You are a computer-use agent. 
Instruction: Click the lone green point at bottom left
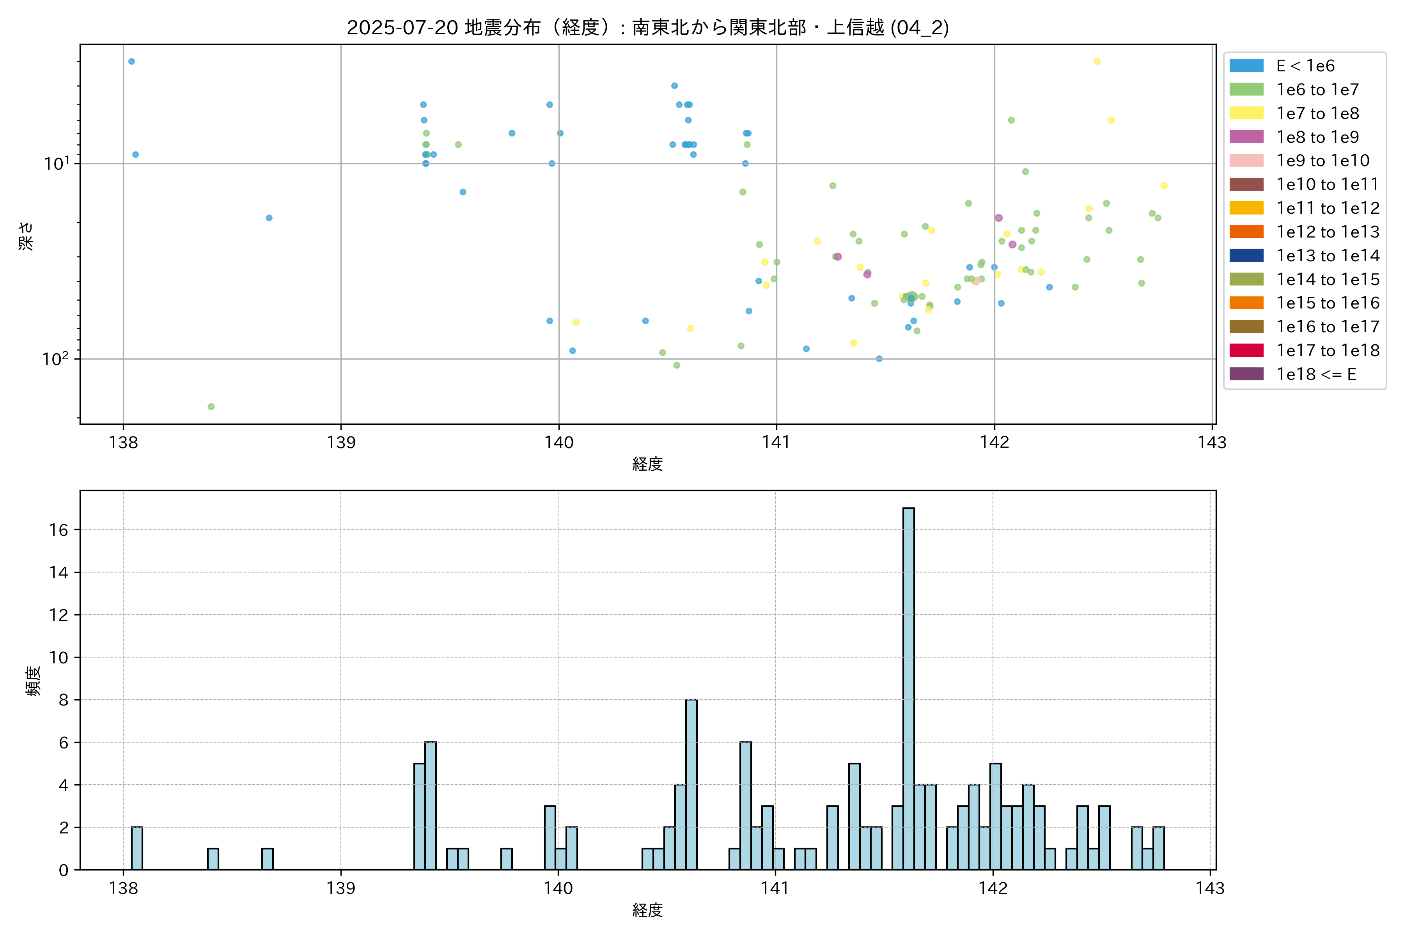(x=211, y=406)
